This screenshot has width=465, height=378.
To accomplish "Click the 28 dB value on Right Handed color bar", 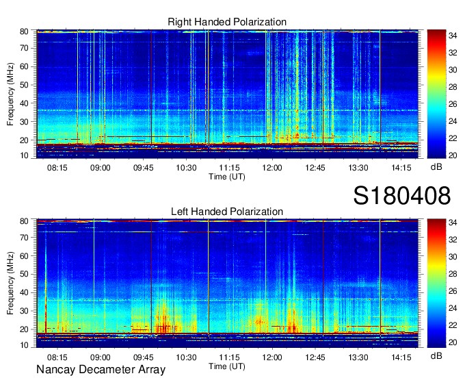I will click(453, 87).
